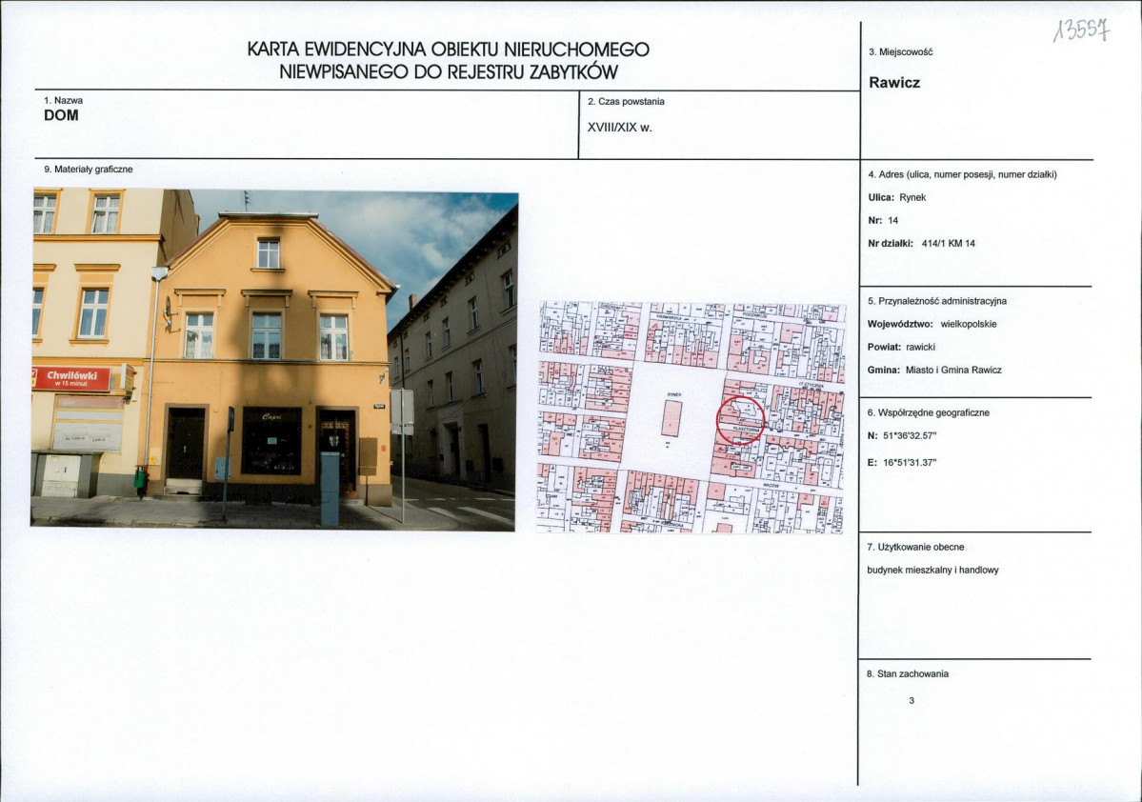Click the heading '7. Użytkowanie obecne'

click(x=914, y=547)
